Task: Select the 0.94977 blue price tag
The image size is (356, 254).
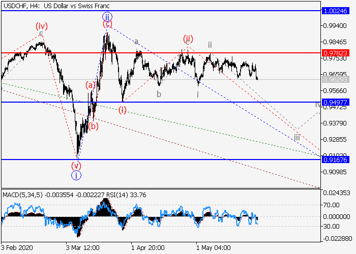Action: point(336,102)
